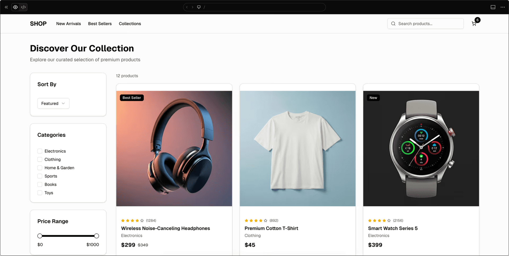Tick the Home & Garden checkbox
Screen dimensions: 509x256
tap(40, 168)
